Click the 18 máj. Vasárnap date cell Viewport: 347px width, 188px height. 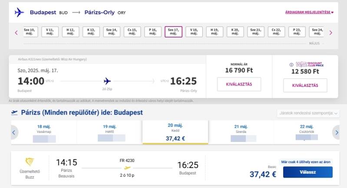[x=44, y=132]
